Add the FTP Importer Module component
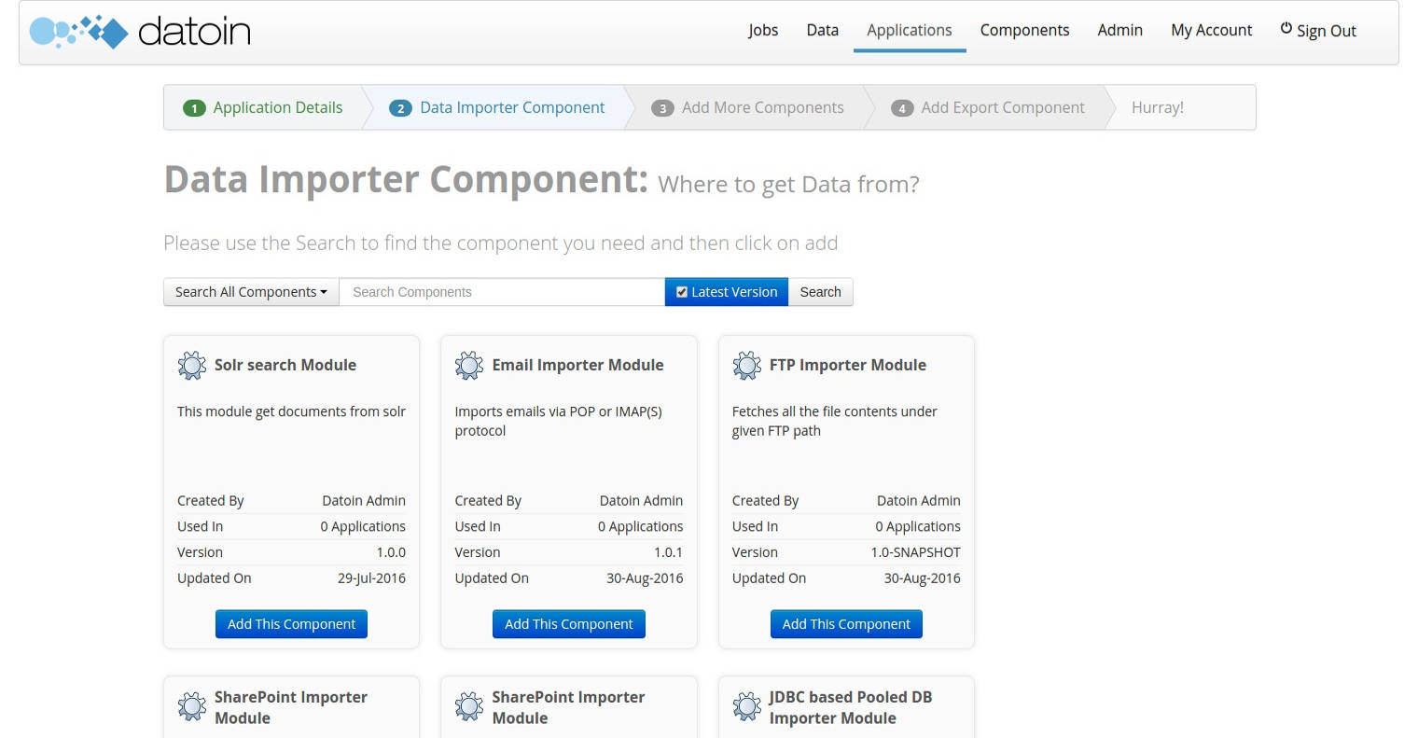This screenshot has height=738, width=1418. [846, 624]
